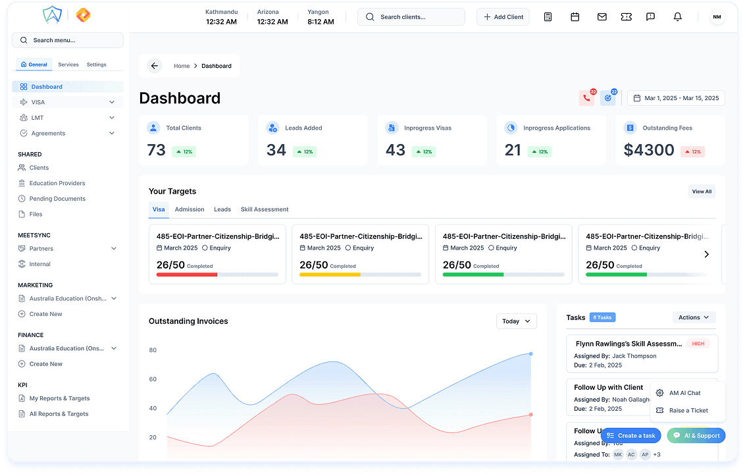Switch to the Services tab

point(68,65)
